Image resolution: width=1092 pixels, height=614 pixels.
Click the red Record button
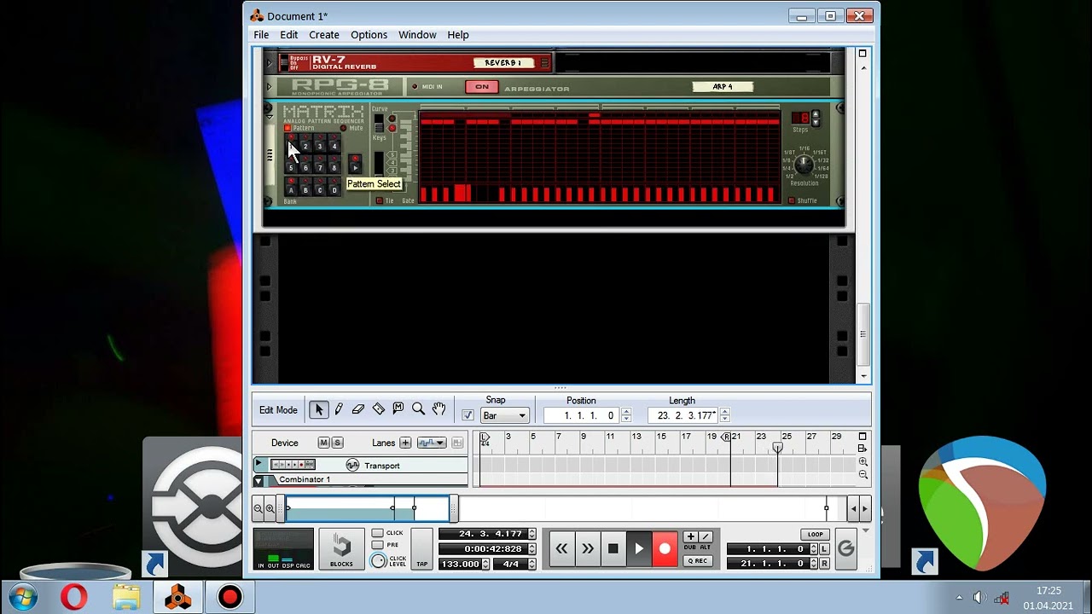point(665,549)
